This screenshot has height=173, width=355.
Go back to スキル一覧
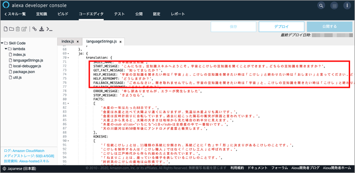(15, 14)
